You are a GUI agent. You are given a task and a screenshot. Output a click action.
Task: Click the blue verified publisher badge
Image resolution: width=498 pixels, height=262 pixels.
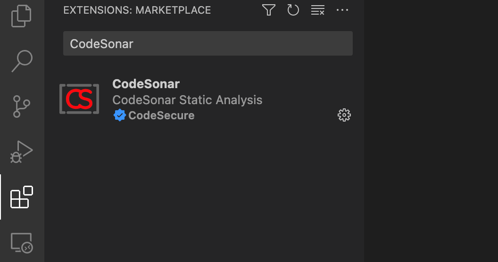120,115
